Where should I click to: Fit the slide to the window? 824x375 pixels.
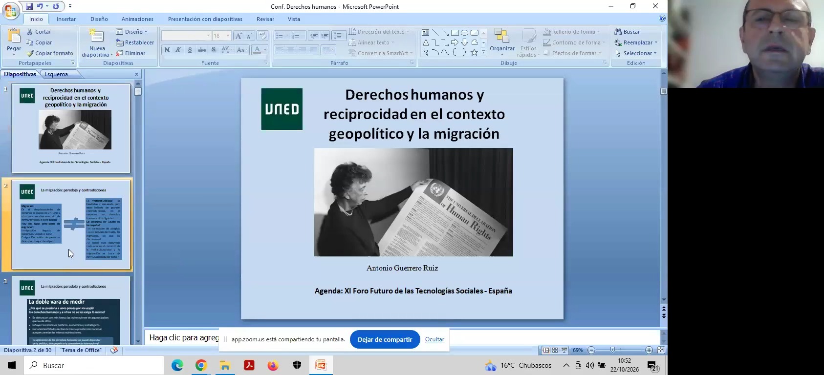click(x=661, y=350)
